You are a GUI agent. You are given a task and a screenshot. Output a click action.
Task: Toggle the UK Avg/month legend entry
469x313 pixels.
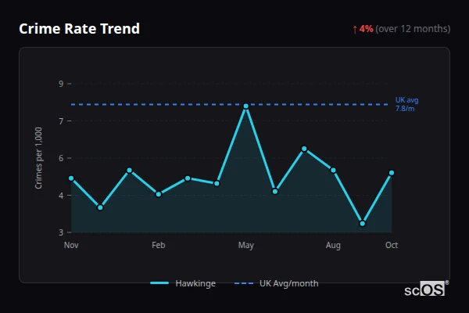(x=276, y=283)
